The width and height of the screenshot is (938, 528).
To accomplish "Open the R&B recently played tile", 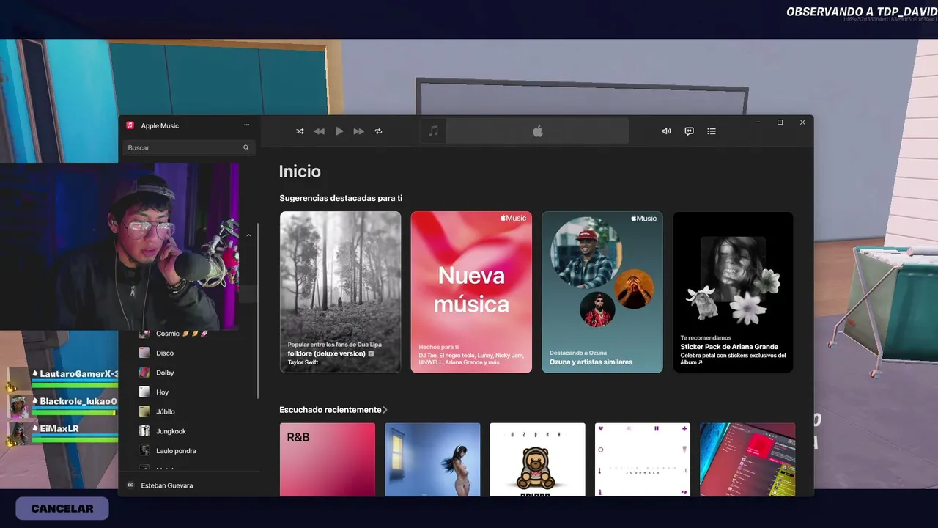I will tap(328, 459).
